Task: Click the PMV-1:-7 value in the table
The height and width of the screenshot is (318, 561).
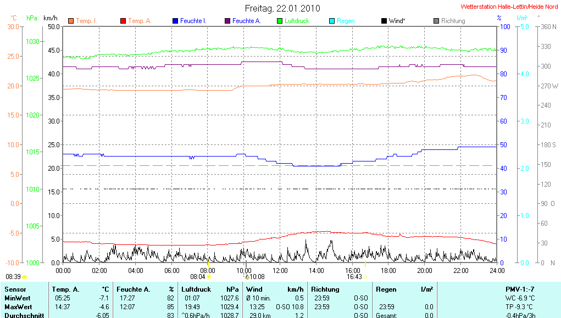Action: [x=520, y=289]
